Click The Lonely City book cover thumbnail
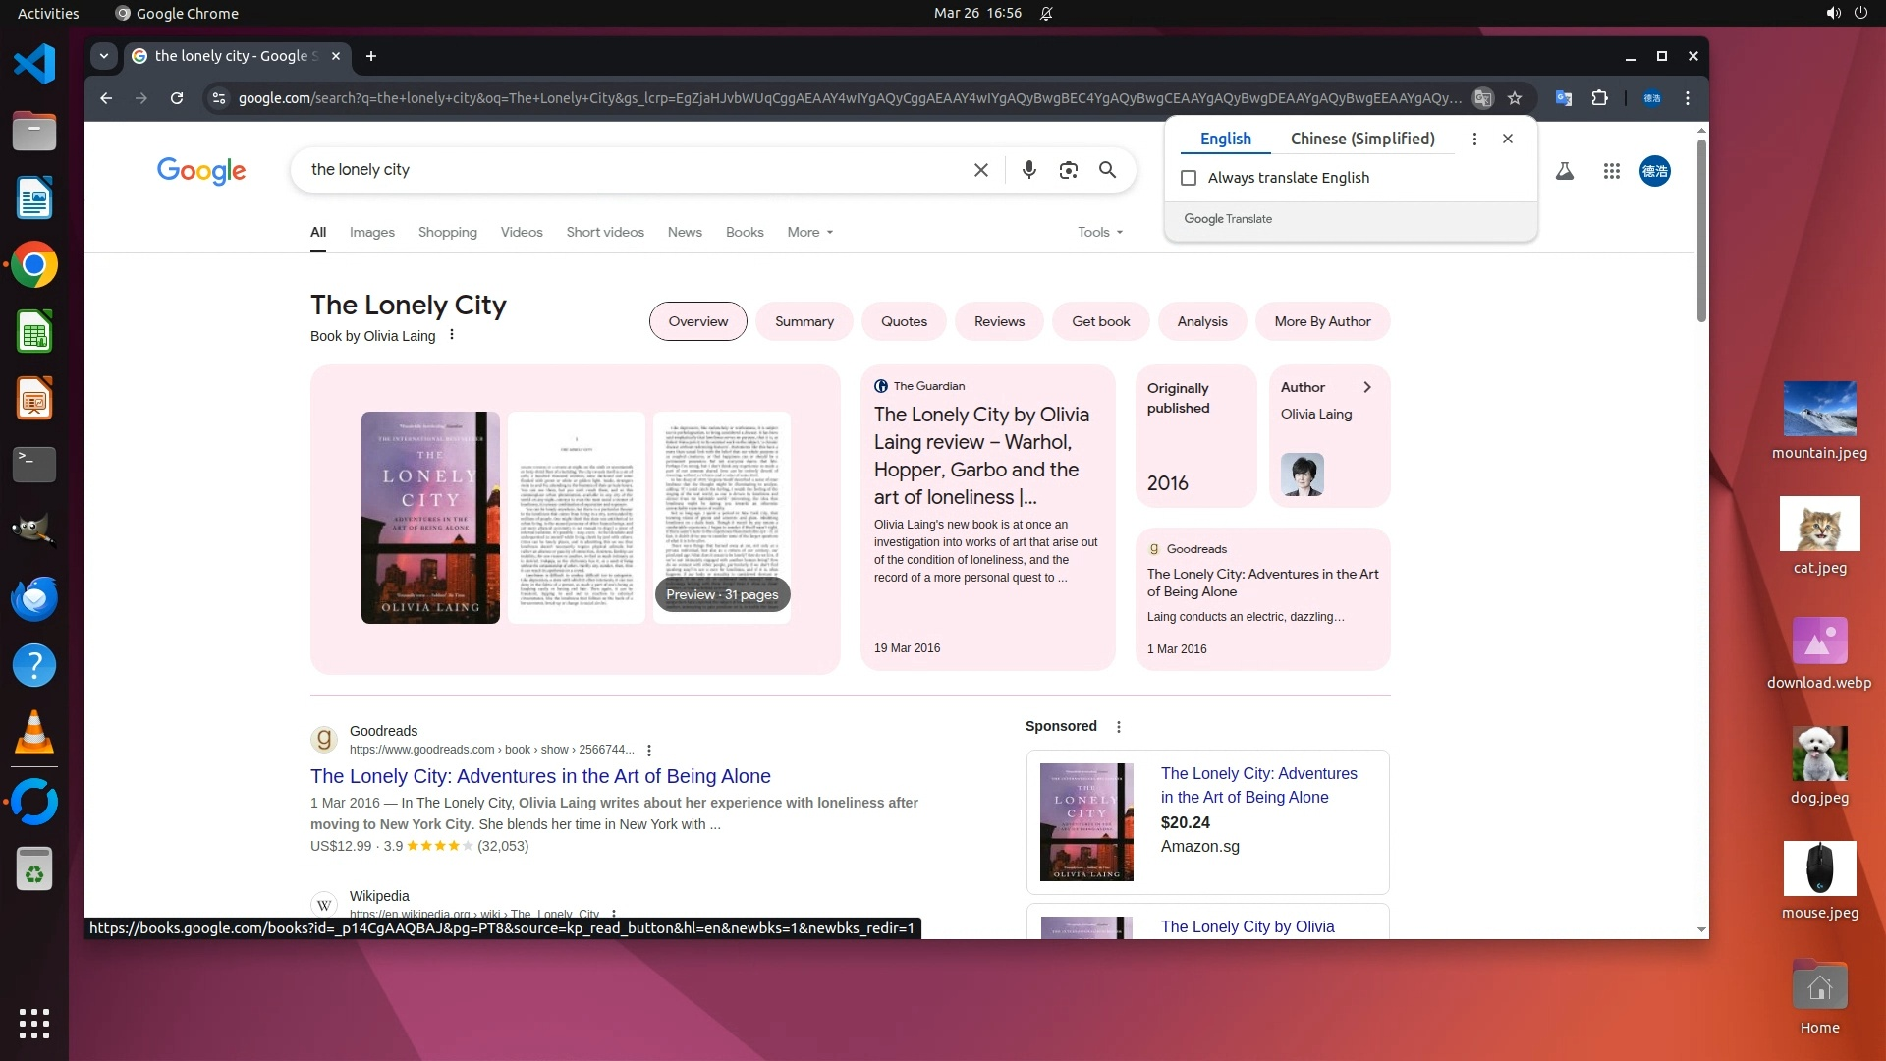 coord(430,517)
